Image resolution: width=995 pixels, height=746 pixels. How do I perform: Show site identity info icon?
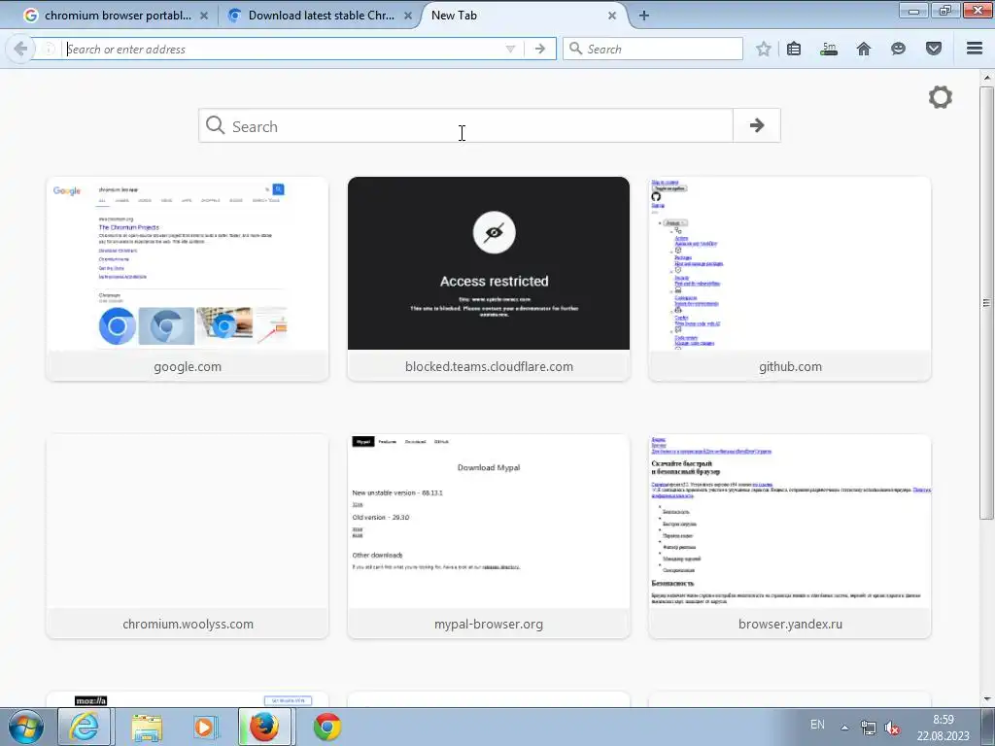click(49, 49)
